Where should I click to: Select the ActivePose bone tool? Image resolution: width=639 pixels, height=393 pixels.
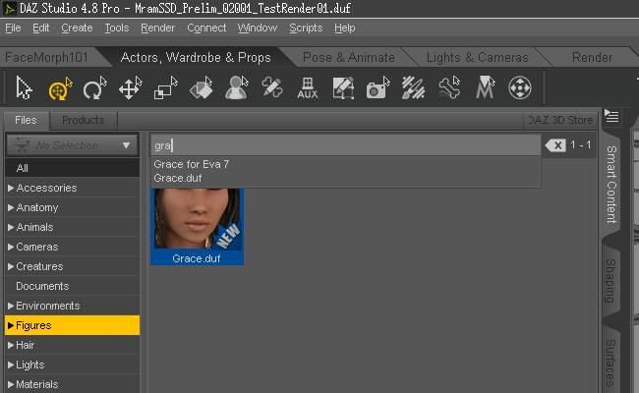coord(449,87)
